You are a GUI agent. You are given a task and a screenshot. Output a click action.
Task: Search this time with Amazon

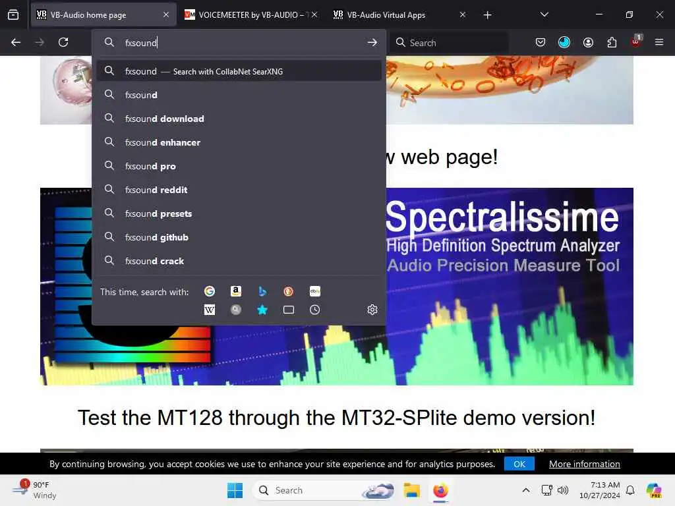pos(236,291)
